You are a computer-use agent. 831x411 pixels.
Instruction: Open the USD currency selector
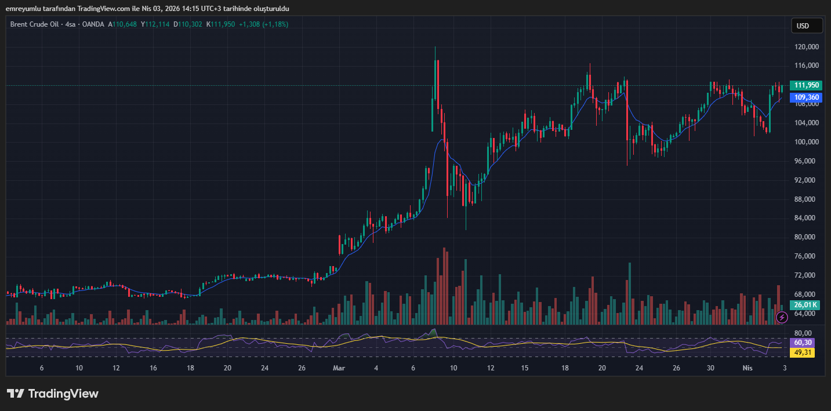(807, 26)
